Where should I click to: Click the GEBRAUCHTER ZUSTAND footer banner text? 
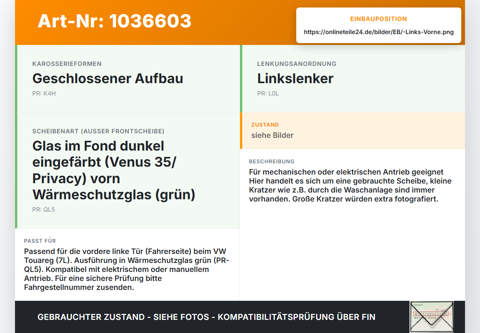point(206,317)
